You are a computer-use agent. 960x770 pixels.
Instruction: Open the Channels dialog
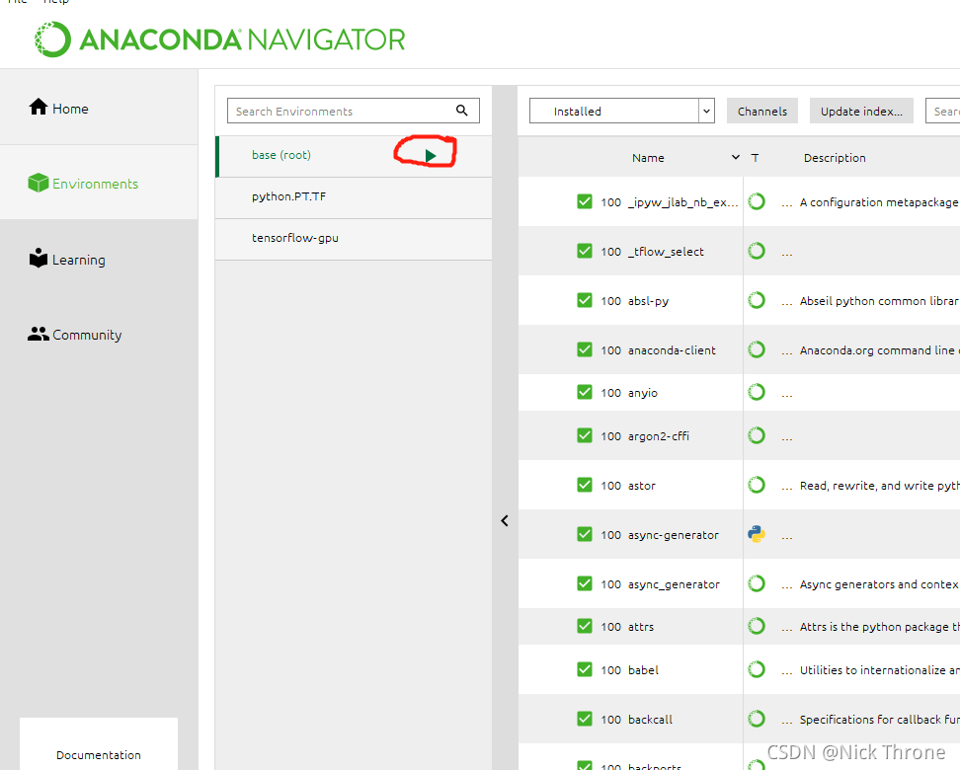pyautogui.click(x=762, y=111)
